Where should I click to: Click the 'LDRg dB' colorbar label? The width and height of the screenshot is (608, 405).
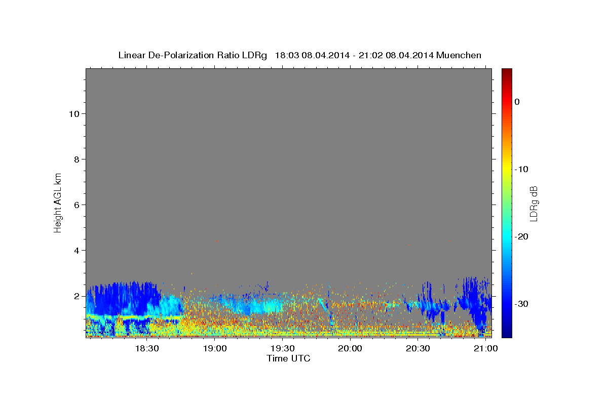pos(534,203)
